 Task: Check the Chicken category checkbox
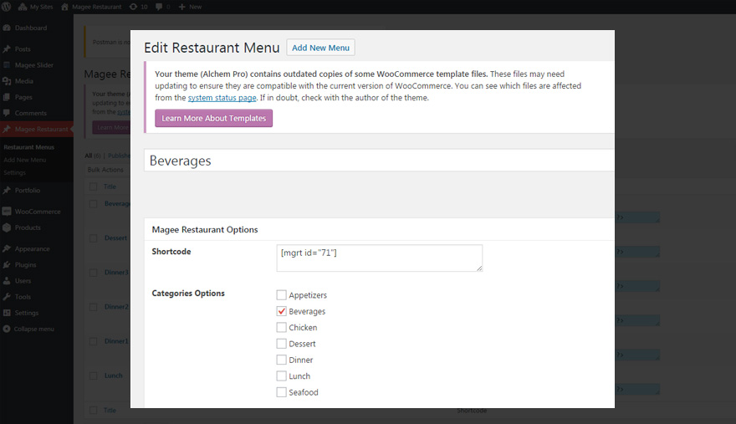[281, 327]
